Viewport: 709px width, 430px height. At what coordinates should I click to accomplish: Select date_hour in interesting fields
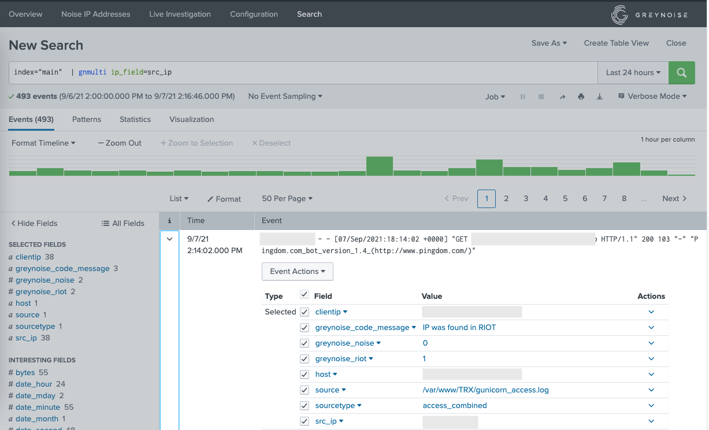(34, 384)
